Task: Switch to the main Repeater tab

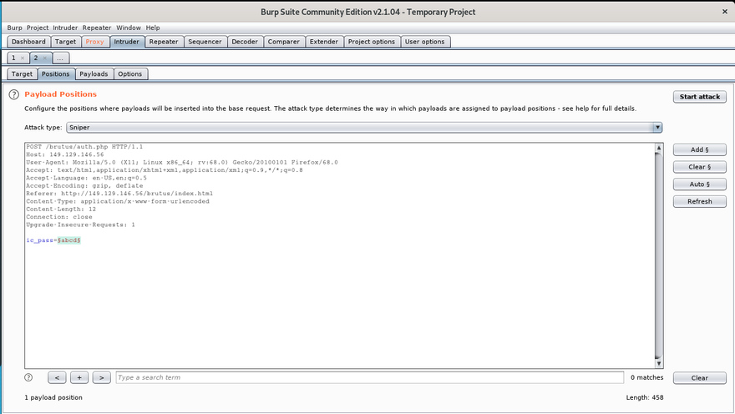Action: 164,42
